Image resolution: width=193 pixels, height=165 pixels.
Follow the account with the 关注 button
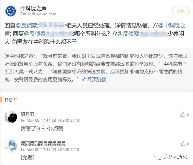[x=181, y=11]
